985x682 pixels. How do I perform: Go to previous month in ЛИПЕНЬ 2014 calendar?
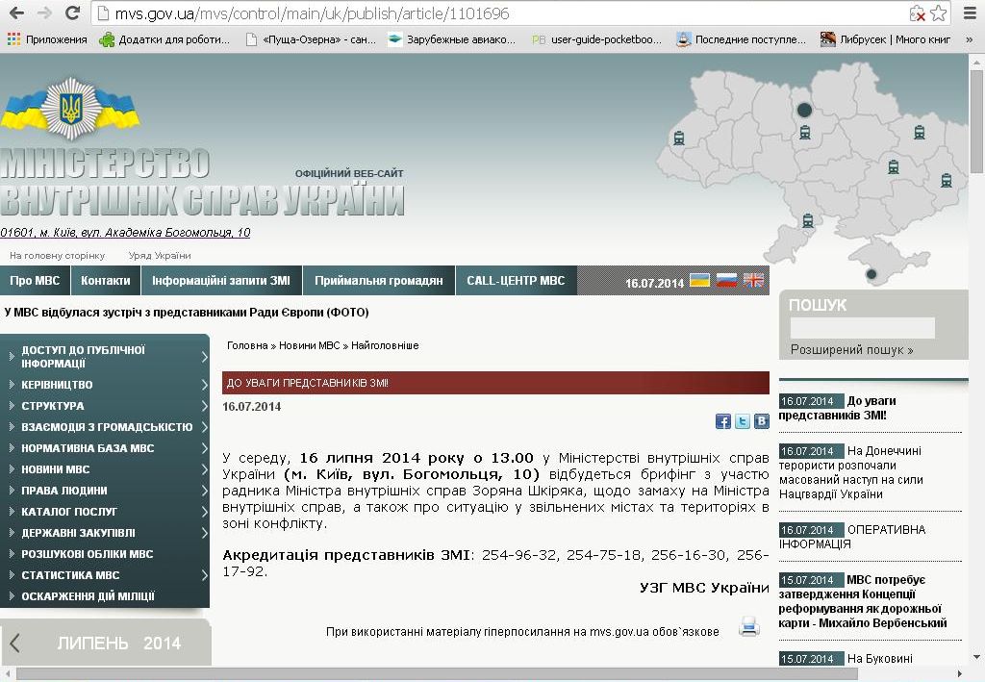click(x=15, y=643)
